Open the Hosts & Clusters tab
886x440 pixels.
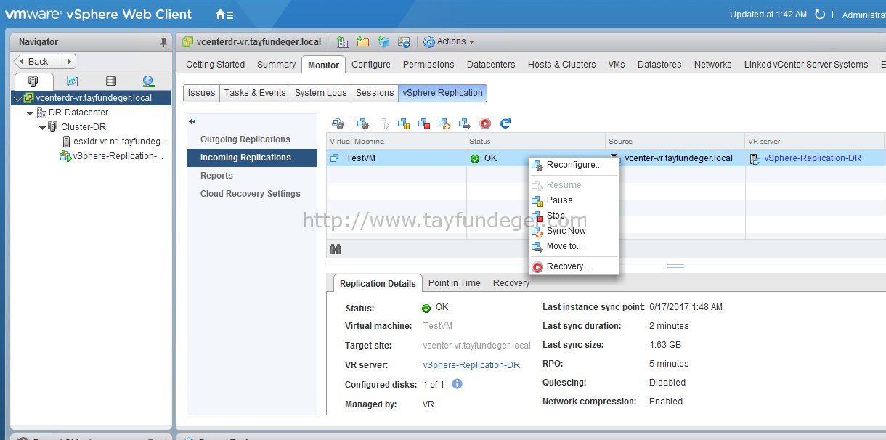click(561, 65)
